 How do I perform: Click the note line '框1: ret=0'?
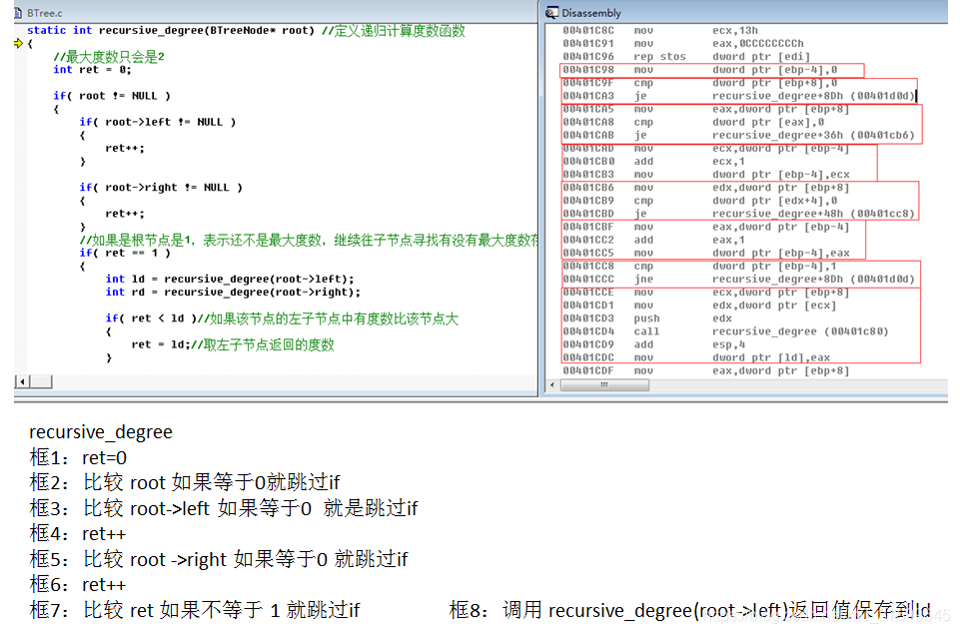(78, 457)
